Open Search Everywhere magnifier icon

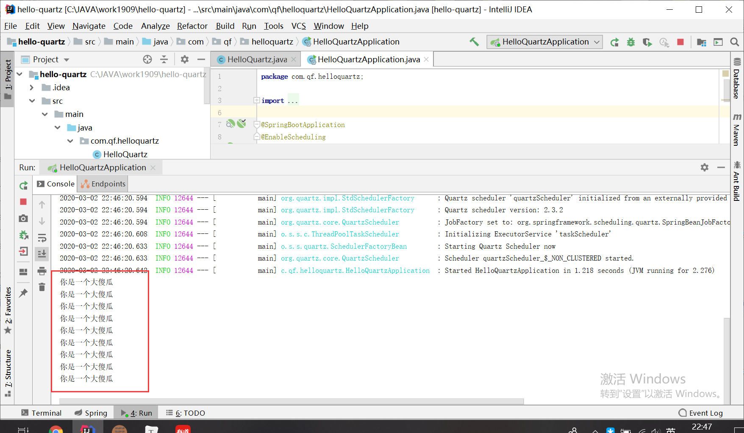(x=735, y=42)
